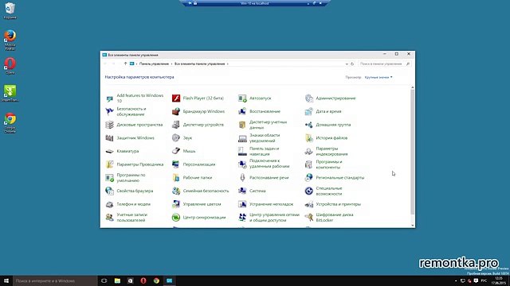Expand the address bar history dropdown arrow
The image size is (510, 286).
(x=347, y=64)
